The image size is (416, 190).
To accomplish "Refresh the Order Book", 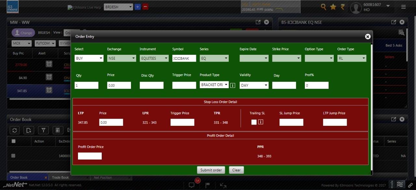I will 15,130.
